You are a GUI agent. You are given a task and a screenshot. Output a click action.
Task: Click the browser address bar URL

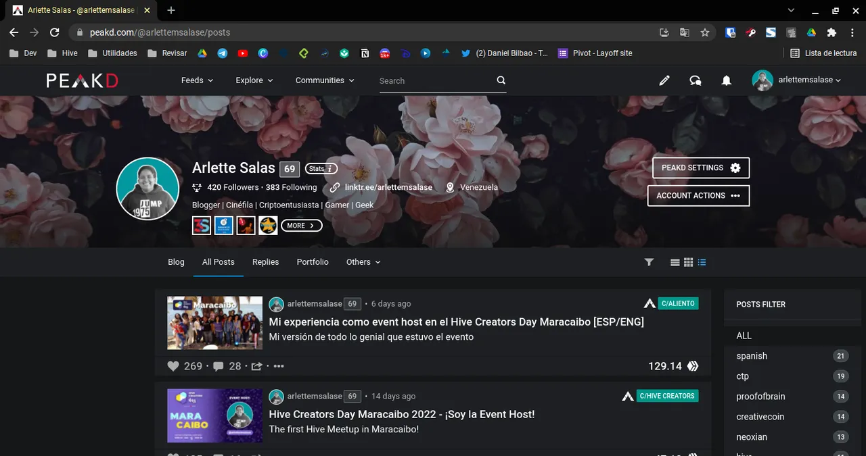pos(160,32)
